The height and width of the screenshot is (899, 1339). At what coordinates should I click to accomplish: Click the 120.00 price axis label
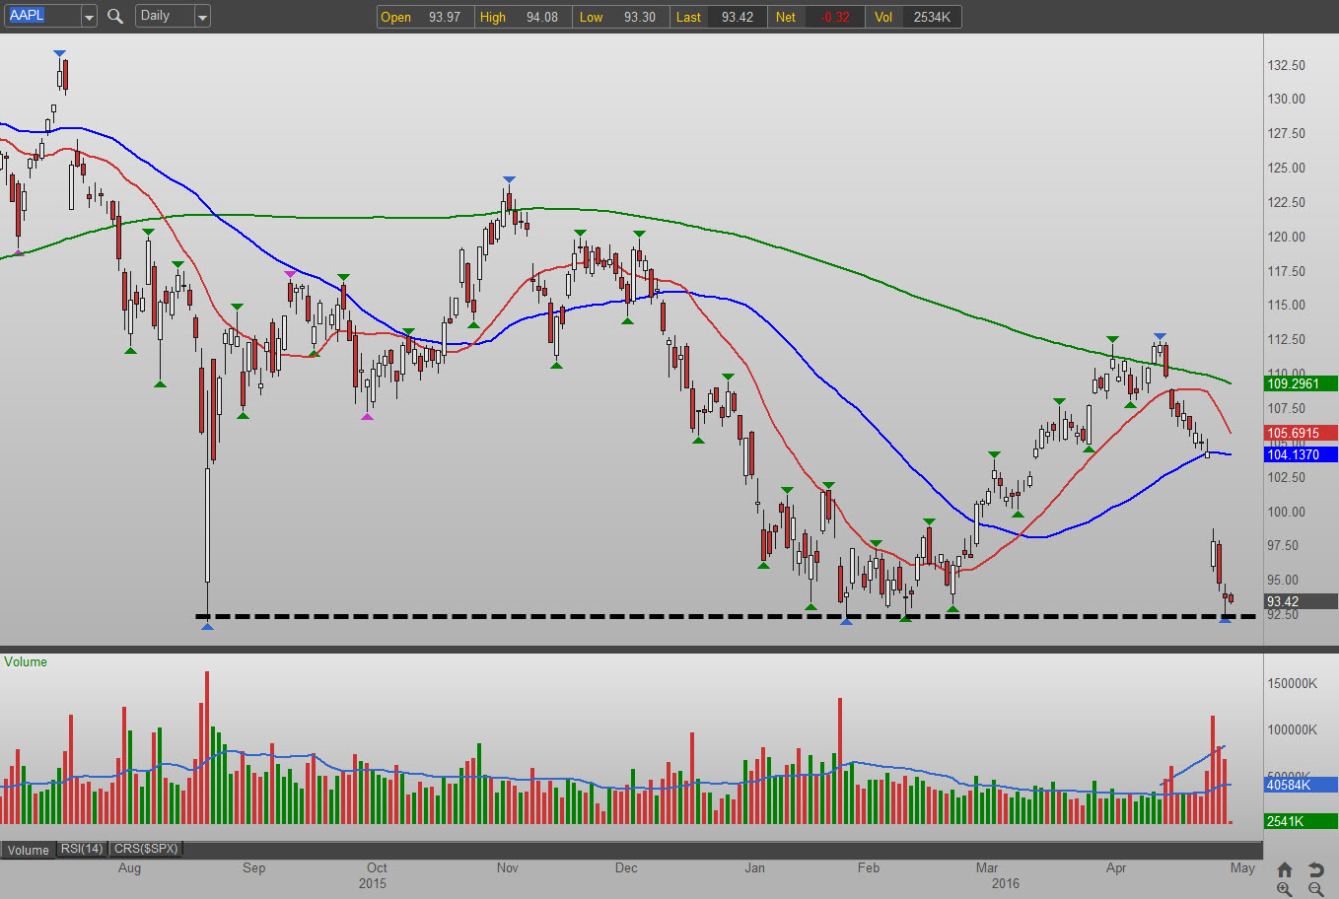coord(1287,237)
